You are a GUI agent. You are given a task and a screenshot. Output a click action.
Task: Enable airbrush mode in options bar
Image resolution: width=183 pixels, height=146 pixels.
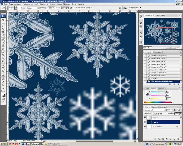tap(71, 8)
